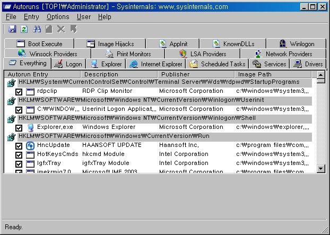Uncheck the Explorer.exe entry
Screen dimensions: 330x235
point(19,128)
